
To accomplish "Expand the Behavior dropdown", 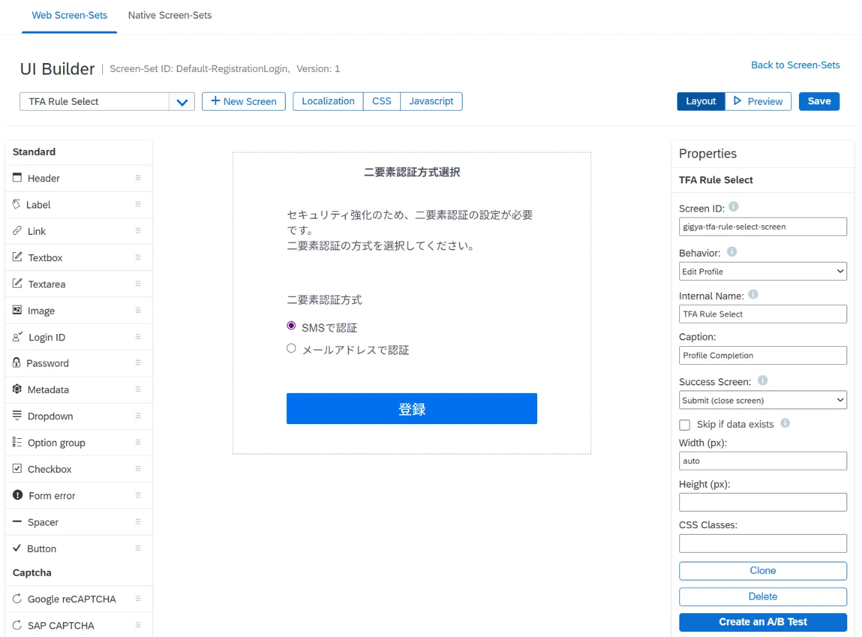I will [x=762, y=272].
